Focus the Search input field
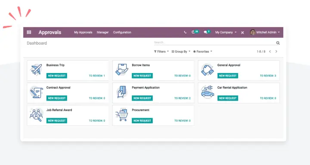The width and height of the screenshot is (310, 165). (214, 43)
